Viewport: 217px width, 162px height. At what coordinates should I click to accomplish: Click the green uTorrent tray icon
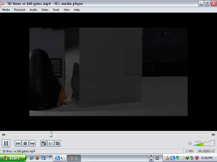pyautogui.click(x=177, y=158)
